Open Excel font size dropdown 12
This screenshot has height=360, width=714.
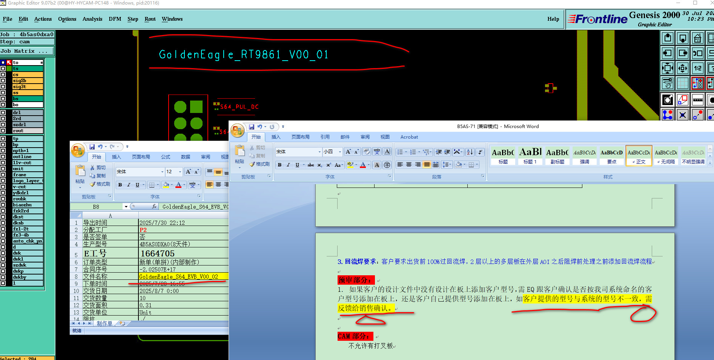[x=180, y=172]
